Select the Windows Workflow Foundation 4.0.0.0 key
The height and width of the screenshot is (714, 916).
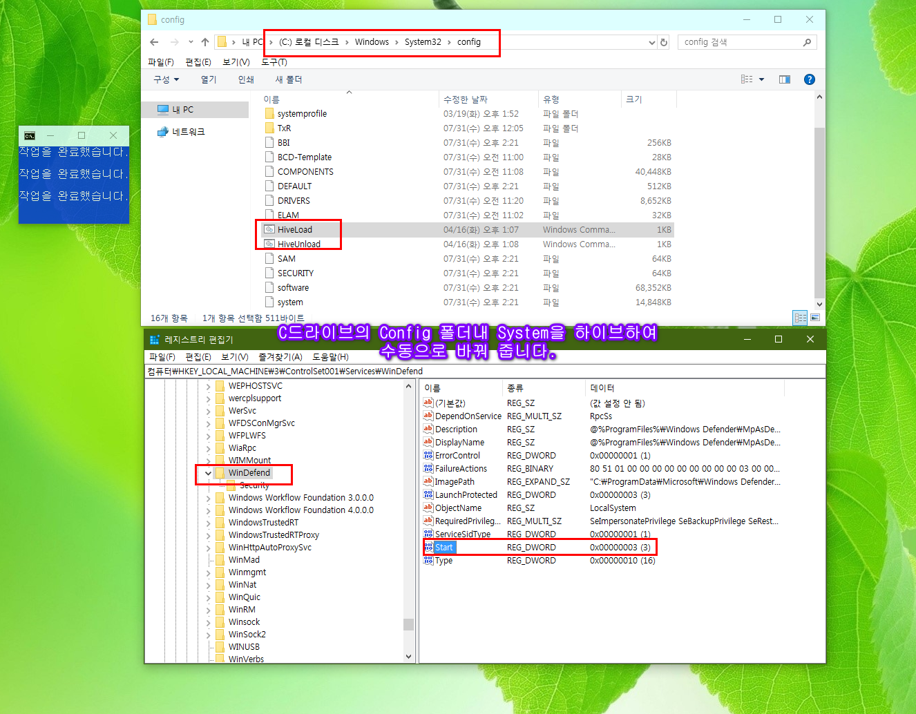coord(300,510)
